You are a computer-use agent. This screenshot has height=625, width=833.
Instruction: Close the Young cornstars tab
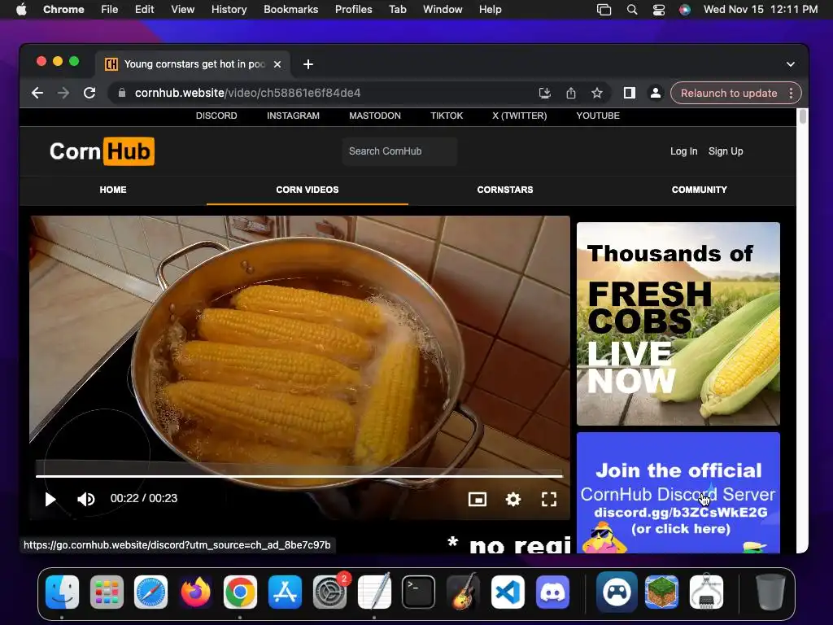coord(277,64)
